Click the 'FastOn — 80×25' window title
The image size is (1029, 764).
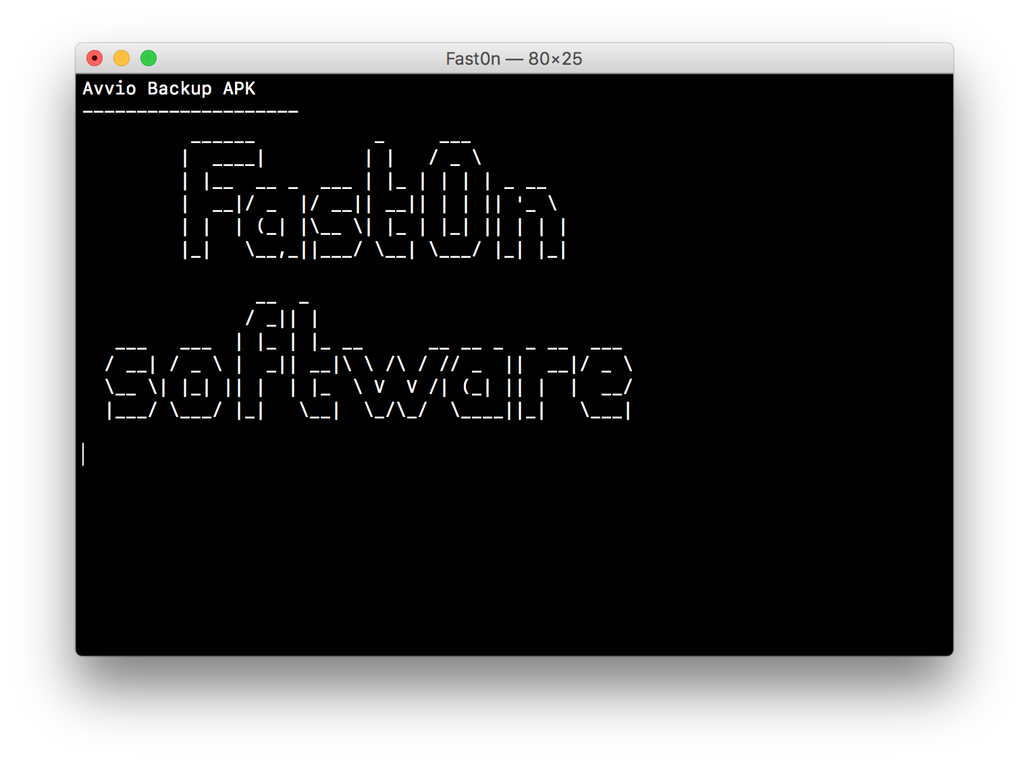pos(514,59)
